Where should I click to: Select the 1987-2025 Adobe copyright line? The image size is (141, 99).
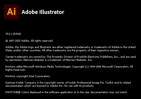click(x=29, y=41)
